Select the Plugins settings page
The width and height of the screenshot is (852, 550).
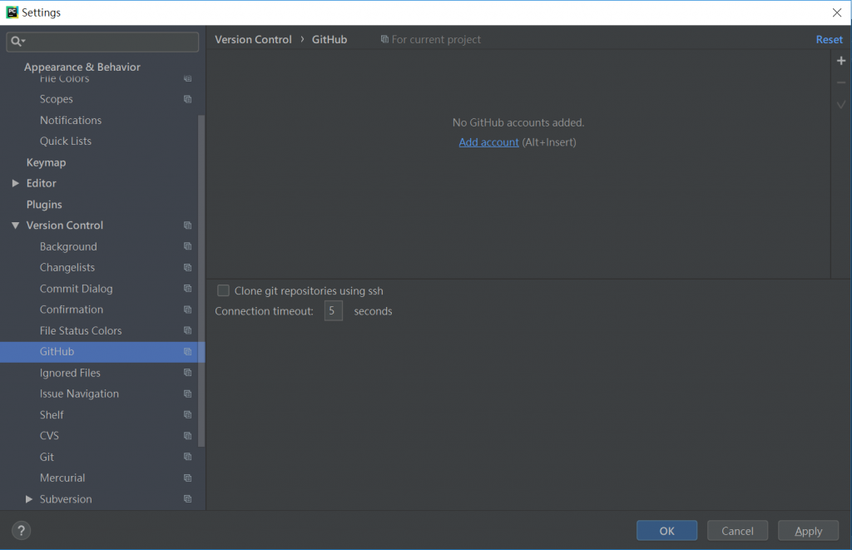44,205
